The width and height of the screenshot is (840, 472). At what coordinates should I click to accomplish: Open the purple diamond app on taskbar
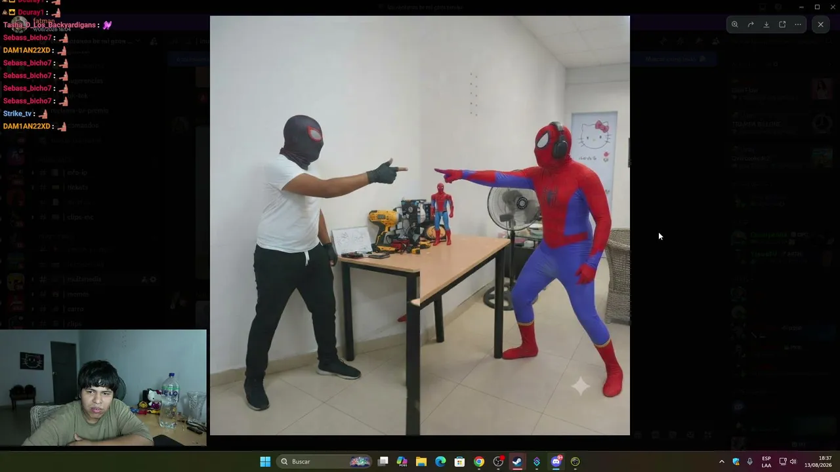(536, 462)
